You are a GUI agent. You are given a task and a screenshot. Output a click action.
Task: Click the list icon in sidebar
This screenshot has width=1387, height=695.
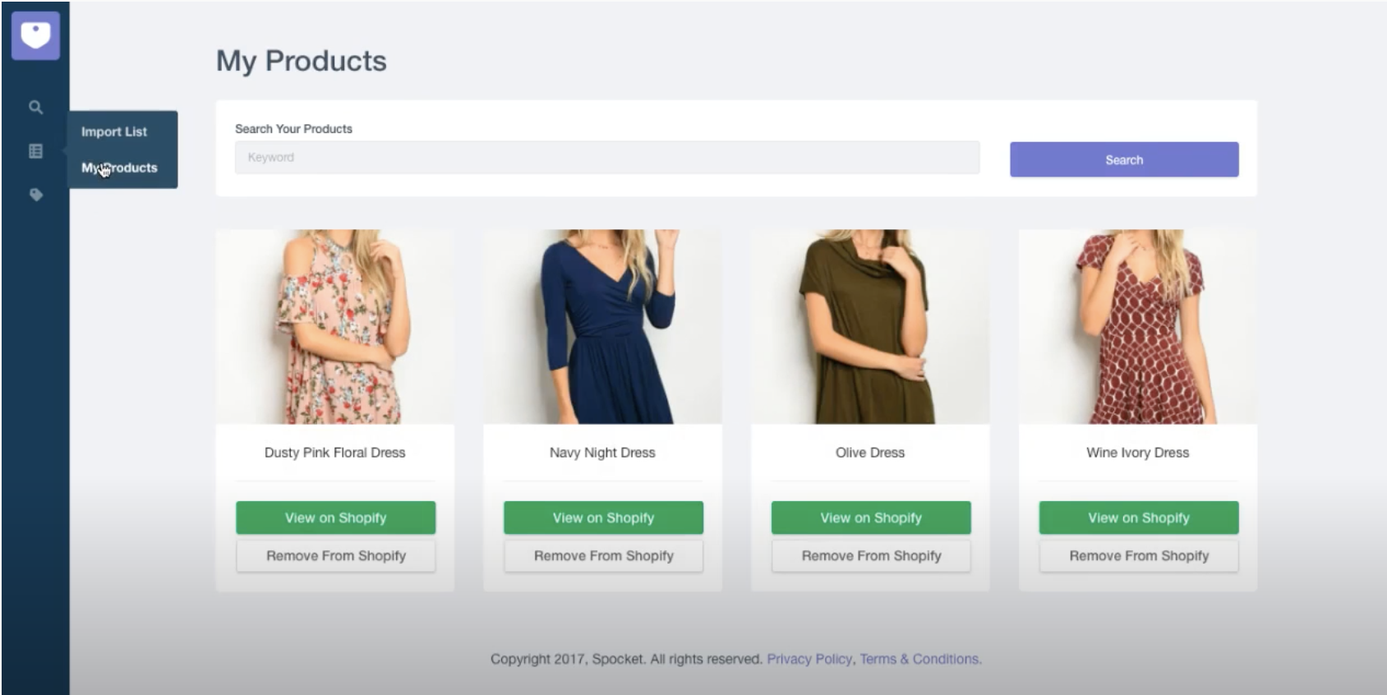[x=35, y=151]
